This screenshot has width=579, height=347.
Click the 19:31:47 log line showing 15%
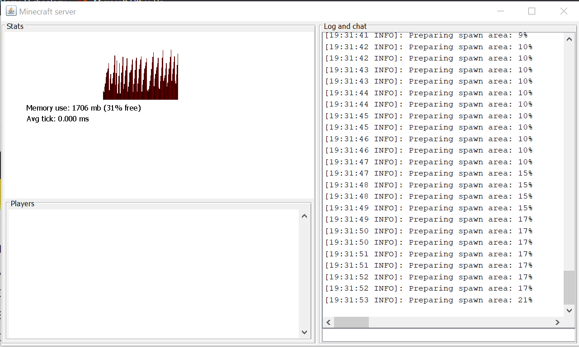tap(428, 173)
